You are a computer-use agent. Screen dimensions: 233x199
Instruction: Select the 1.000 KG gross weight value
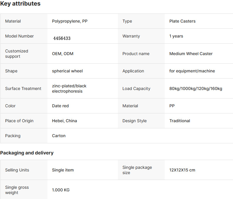[61, 190]
